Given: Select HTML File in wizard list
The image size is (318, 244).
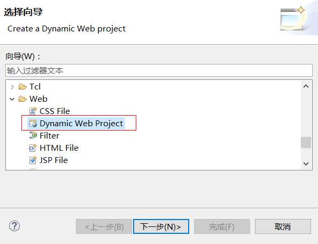Looking at the screenshot, I should click(x=59, y=148).
